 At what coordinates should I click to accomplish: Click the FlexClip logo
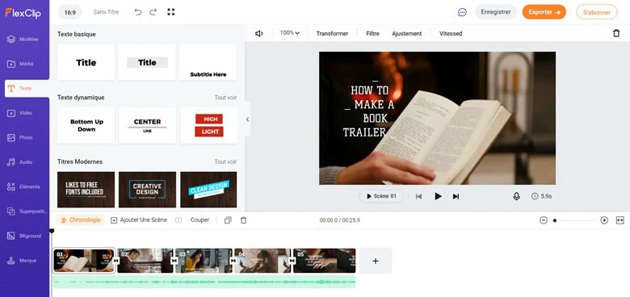pos(23,13)
